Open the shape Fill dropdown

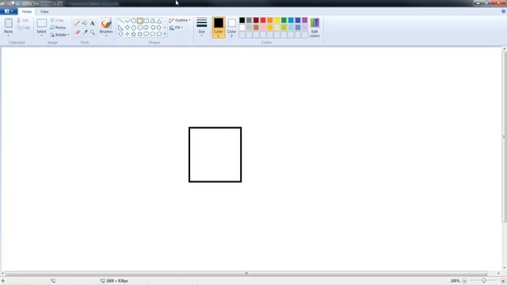(176, 28)
